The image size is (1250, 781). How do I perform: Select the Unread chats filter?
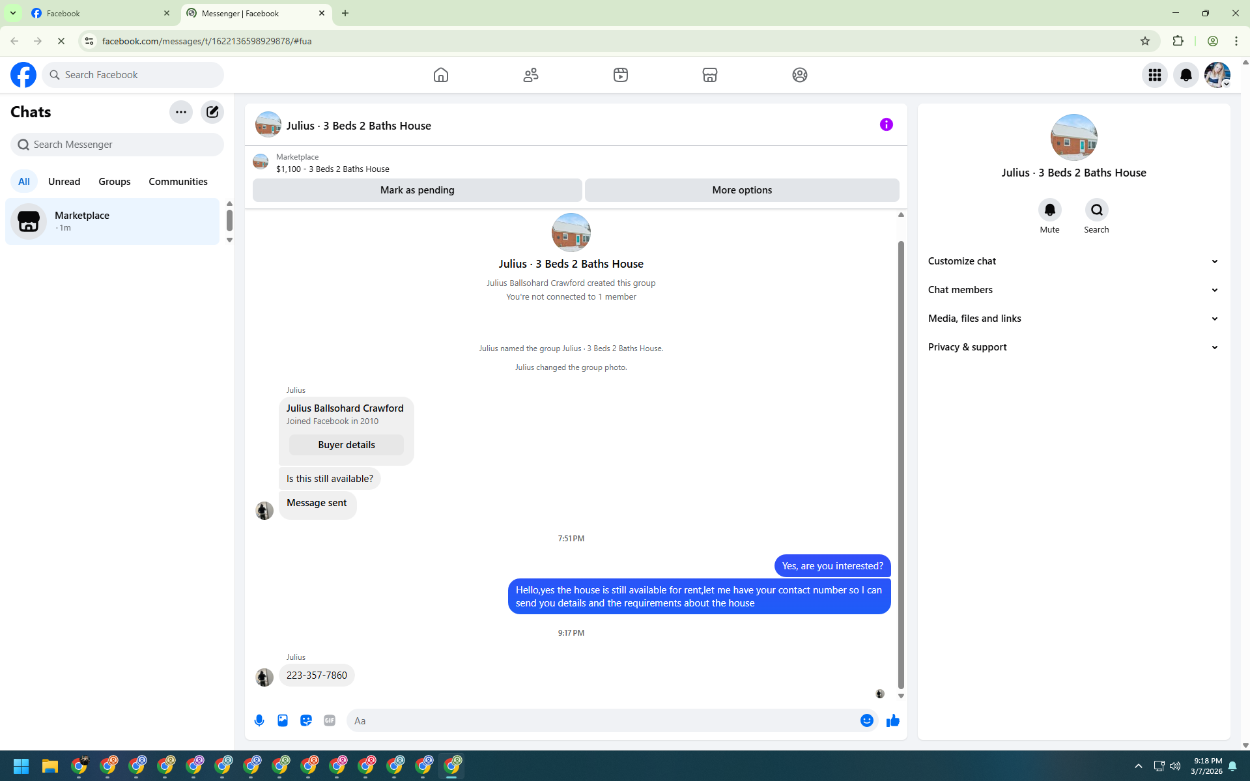(x=64, y=182)
